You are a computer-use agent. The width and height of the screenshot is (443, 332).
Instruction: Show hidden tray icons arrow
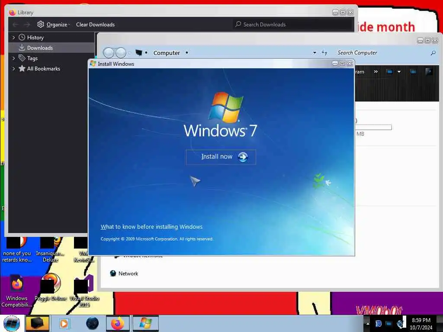(368, 323)
